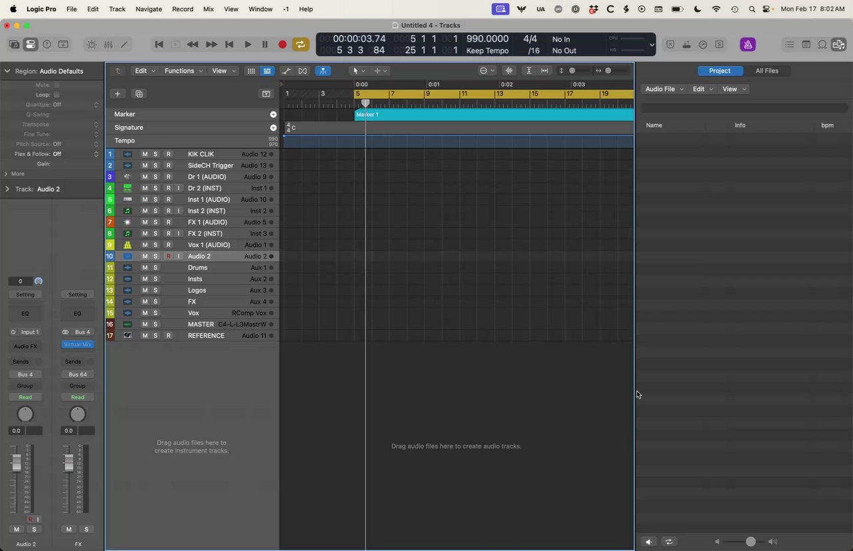Screen dimensions: 853x551
Task: Click the Audio 2 channel strip volume fader
Action: 17,463
